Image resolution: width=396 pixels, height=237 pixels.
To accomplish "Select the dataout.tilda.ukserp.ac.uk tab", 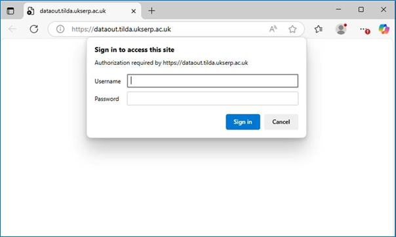I will [73, 11].
